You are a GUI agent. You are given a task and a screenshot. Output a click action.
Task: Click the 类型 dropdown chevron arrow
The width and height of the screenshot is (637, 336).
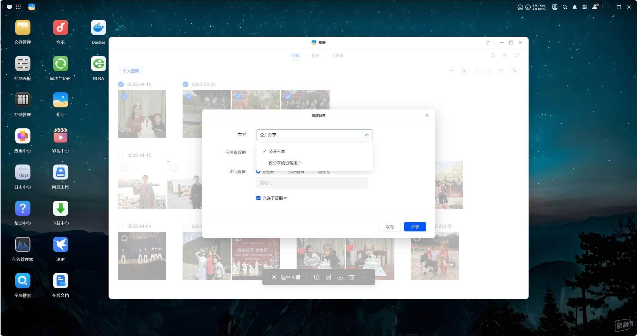[367, 135]
